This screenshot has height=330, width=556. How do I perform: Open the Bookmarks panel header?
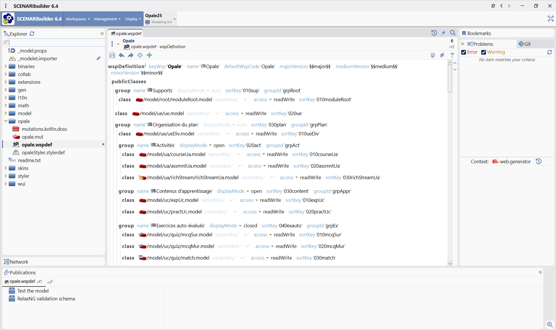coord(507,33)
